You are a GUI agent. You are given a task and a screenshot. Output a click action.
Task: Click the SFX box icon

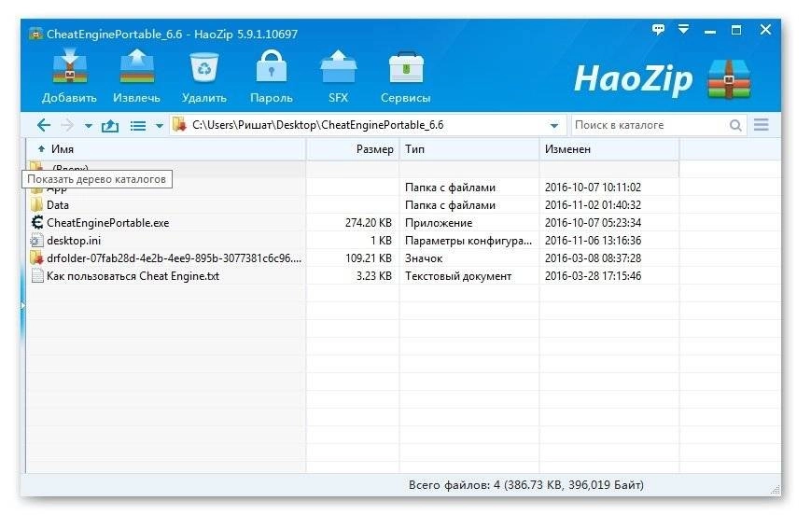click(338, 67)
